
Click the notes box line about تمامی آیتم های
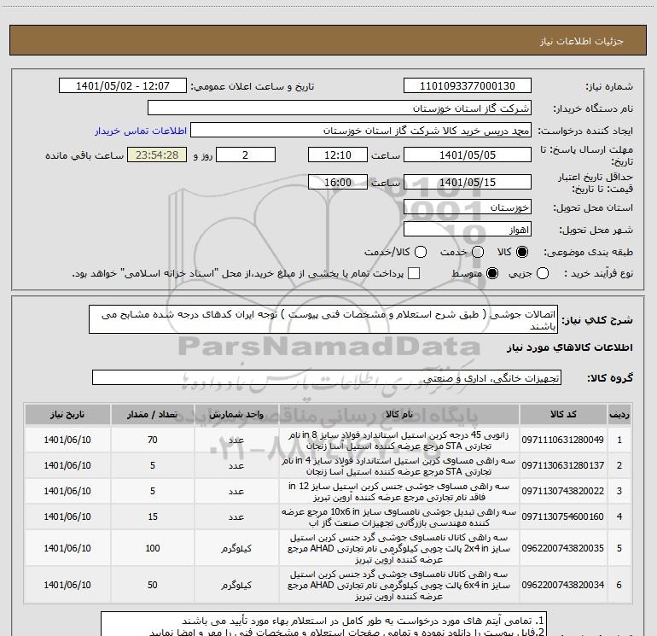click(363, 621)
